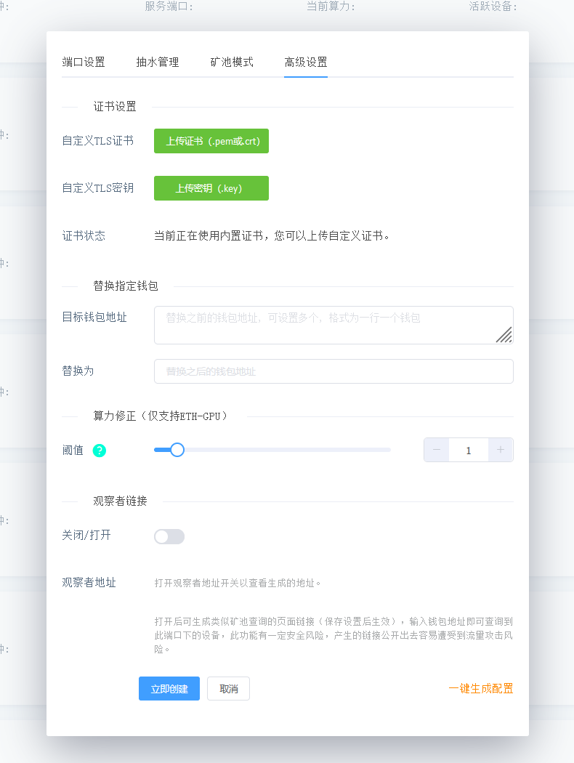Click 上传证书 (.pem或.crt) button
Screen dimensions: 574x763
point(211,141)
